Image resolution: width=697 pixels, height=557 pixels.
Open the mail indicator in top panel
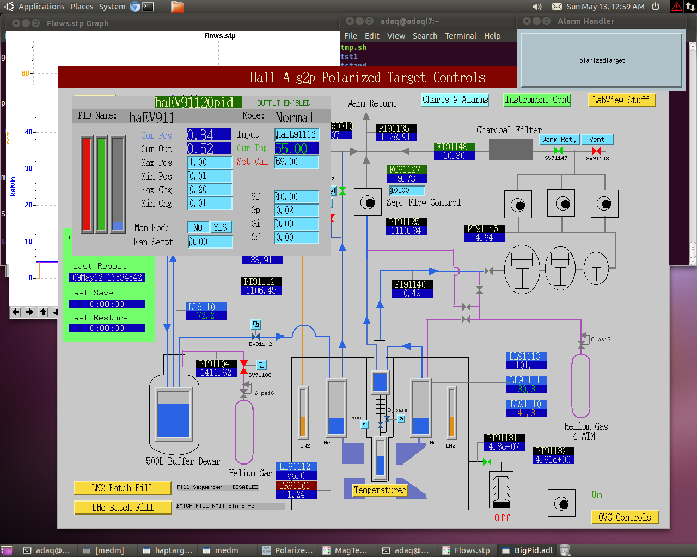tap(557, 7)
